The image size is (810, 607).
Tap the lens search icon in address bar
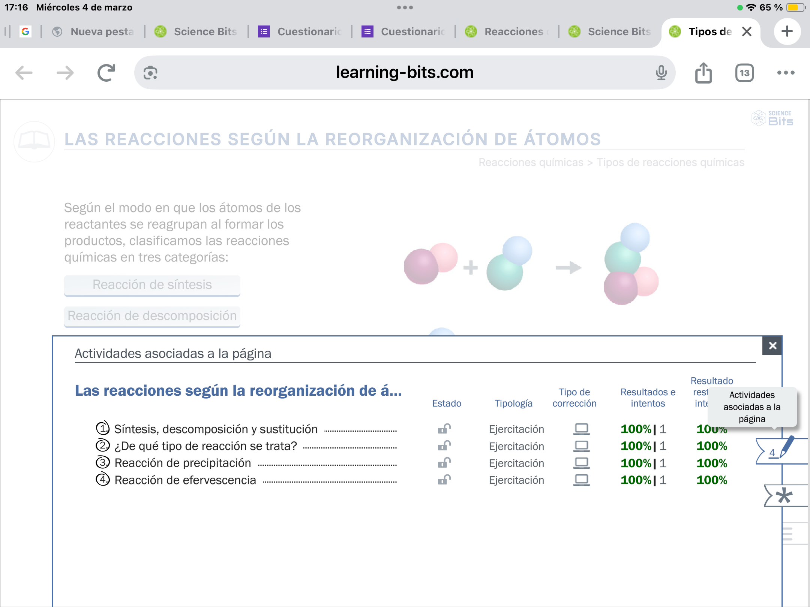pyautogui.click(x=150, y=73)
